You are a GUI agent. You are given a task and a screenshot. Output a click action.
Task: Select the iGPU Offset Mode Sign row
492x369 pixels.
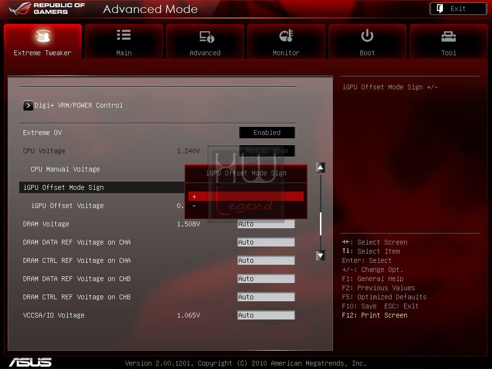[x=102, y=187]
